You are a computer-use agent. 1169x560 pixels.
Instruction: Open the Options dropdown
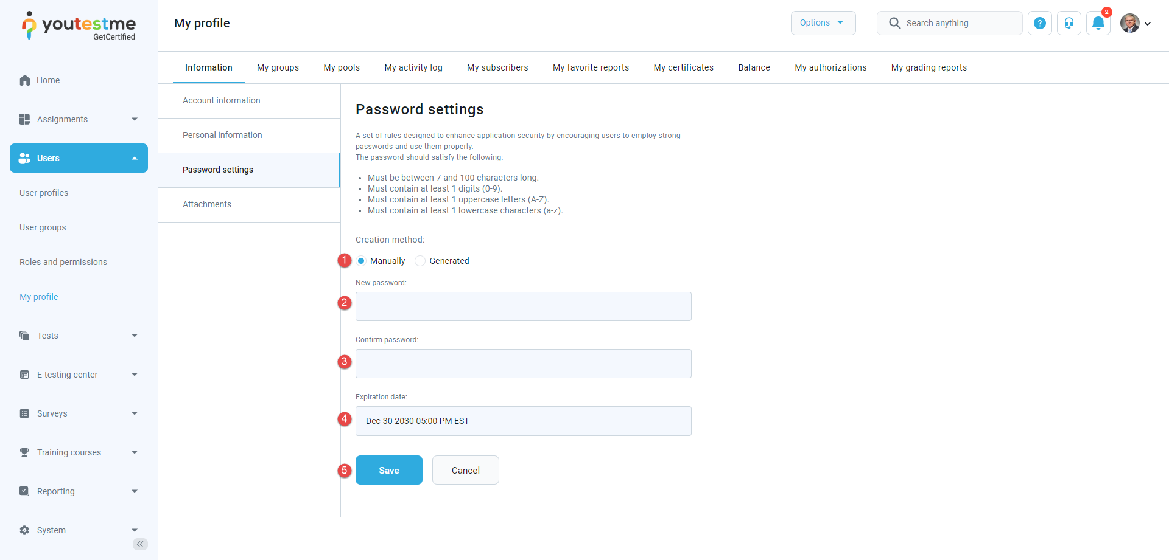tap(823, 23)
